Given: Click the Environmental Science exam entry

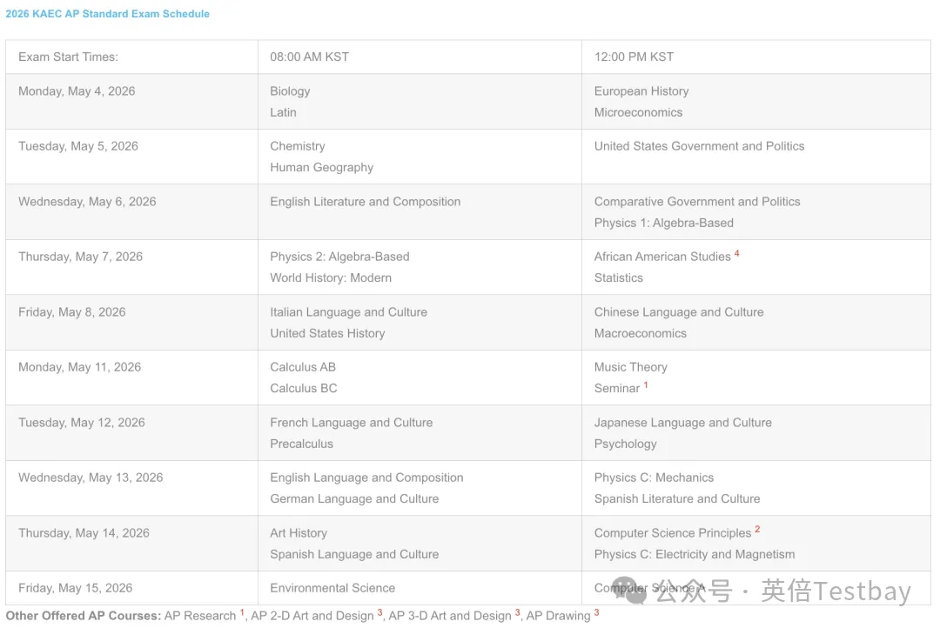Looking at the screenshot, I should [x=332, y=588].
